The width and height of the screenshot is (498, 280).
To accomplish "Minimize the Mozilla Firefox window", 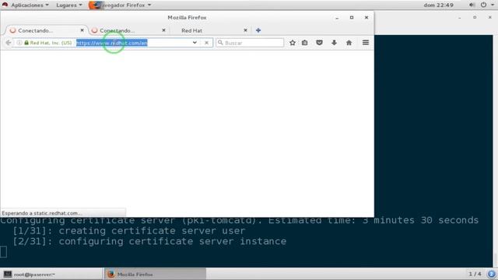I will click(x=337, y=18).
